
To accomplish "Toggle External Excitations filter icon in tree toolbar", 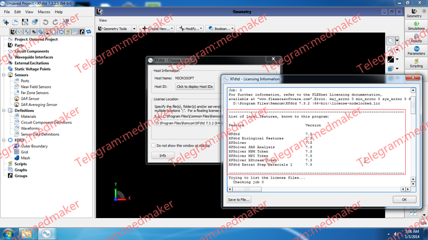I will click(33, 32).
